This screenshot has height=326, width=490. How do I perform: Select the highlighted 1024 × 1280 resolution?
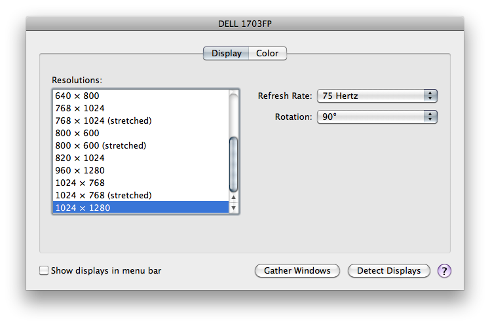click(x=141, y=208)
